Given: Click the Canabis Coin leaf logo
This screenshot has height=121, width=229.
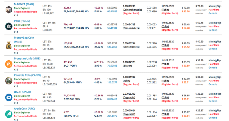Looking at the screenshot, I should pos(9,81).
